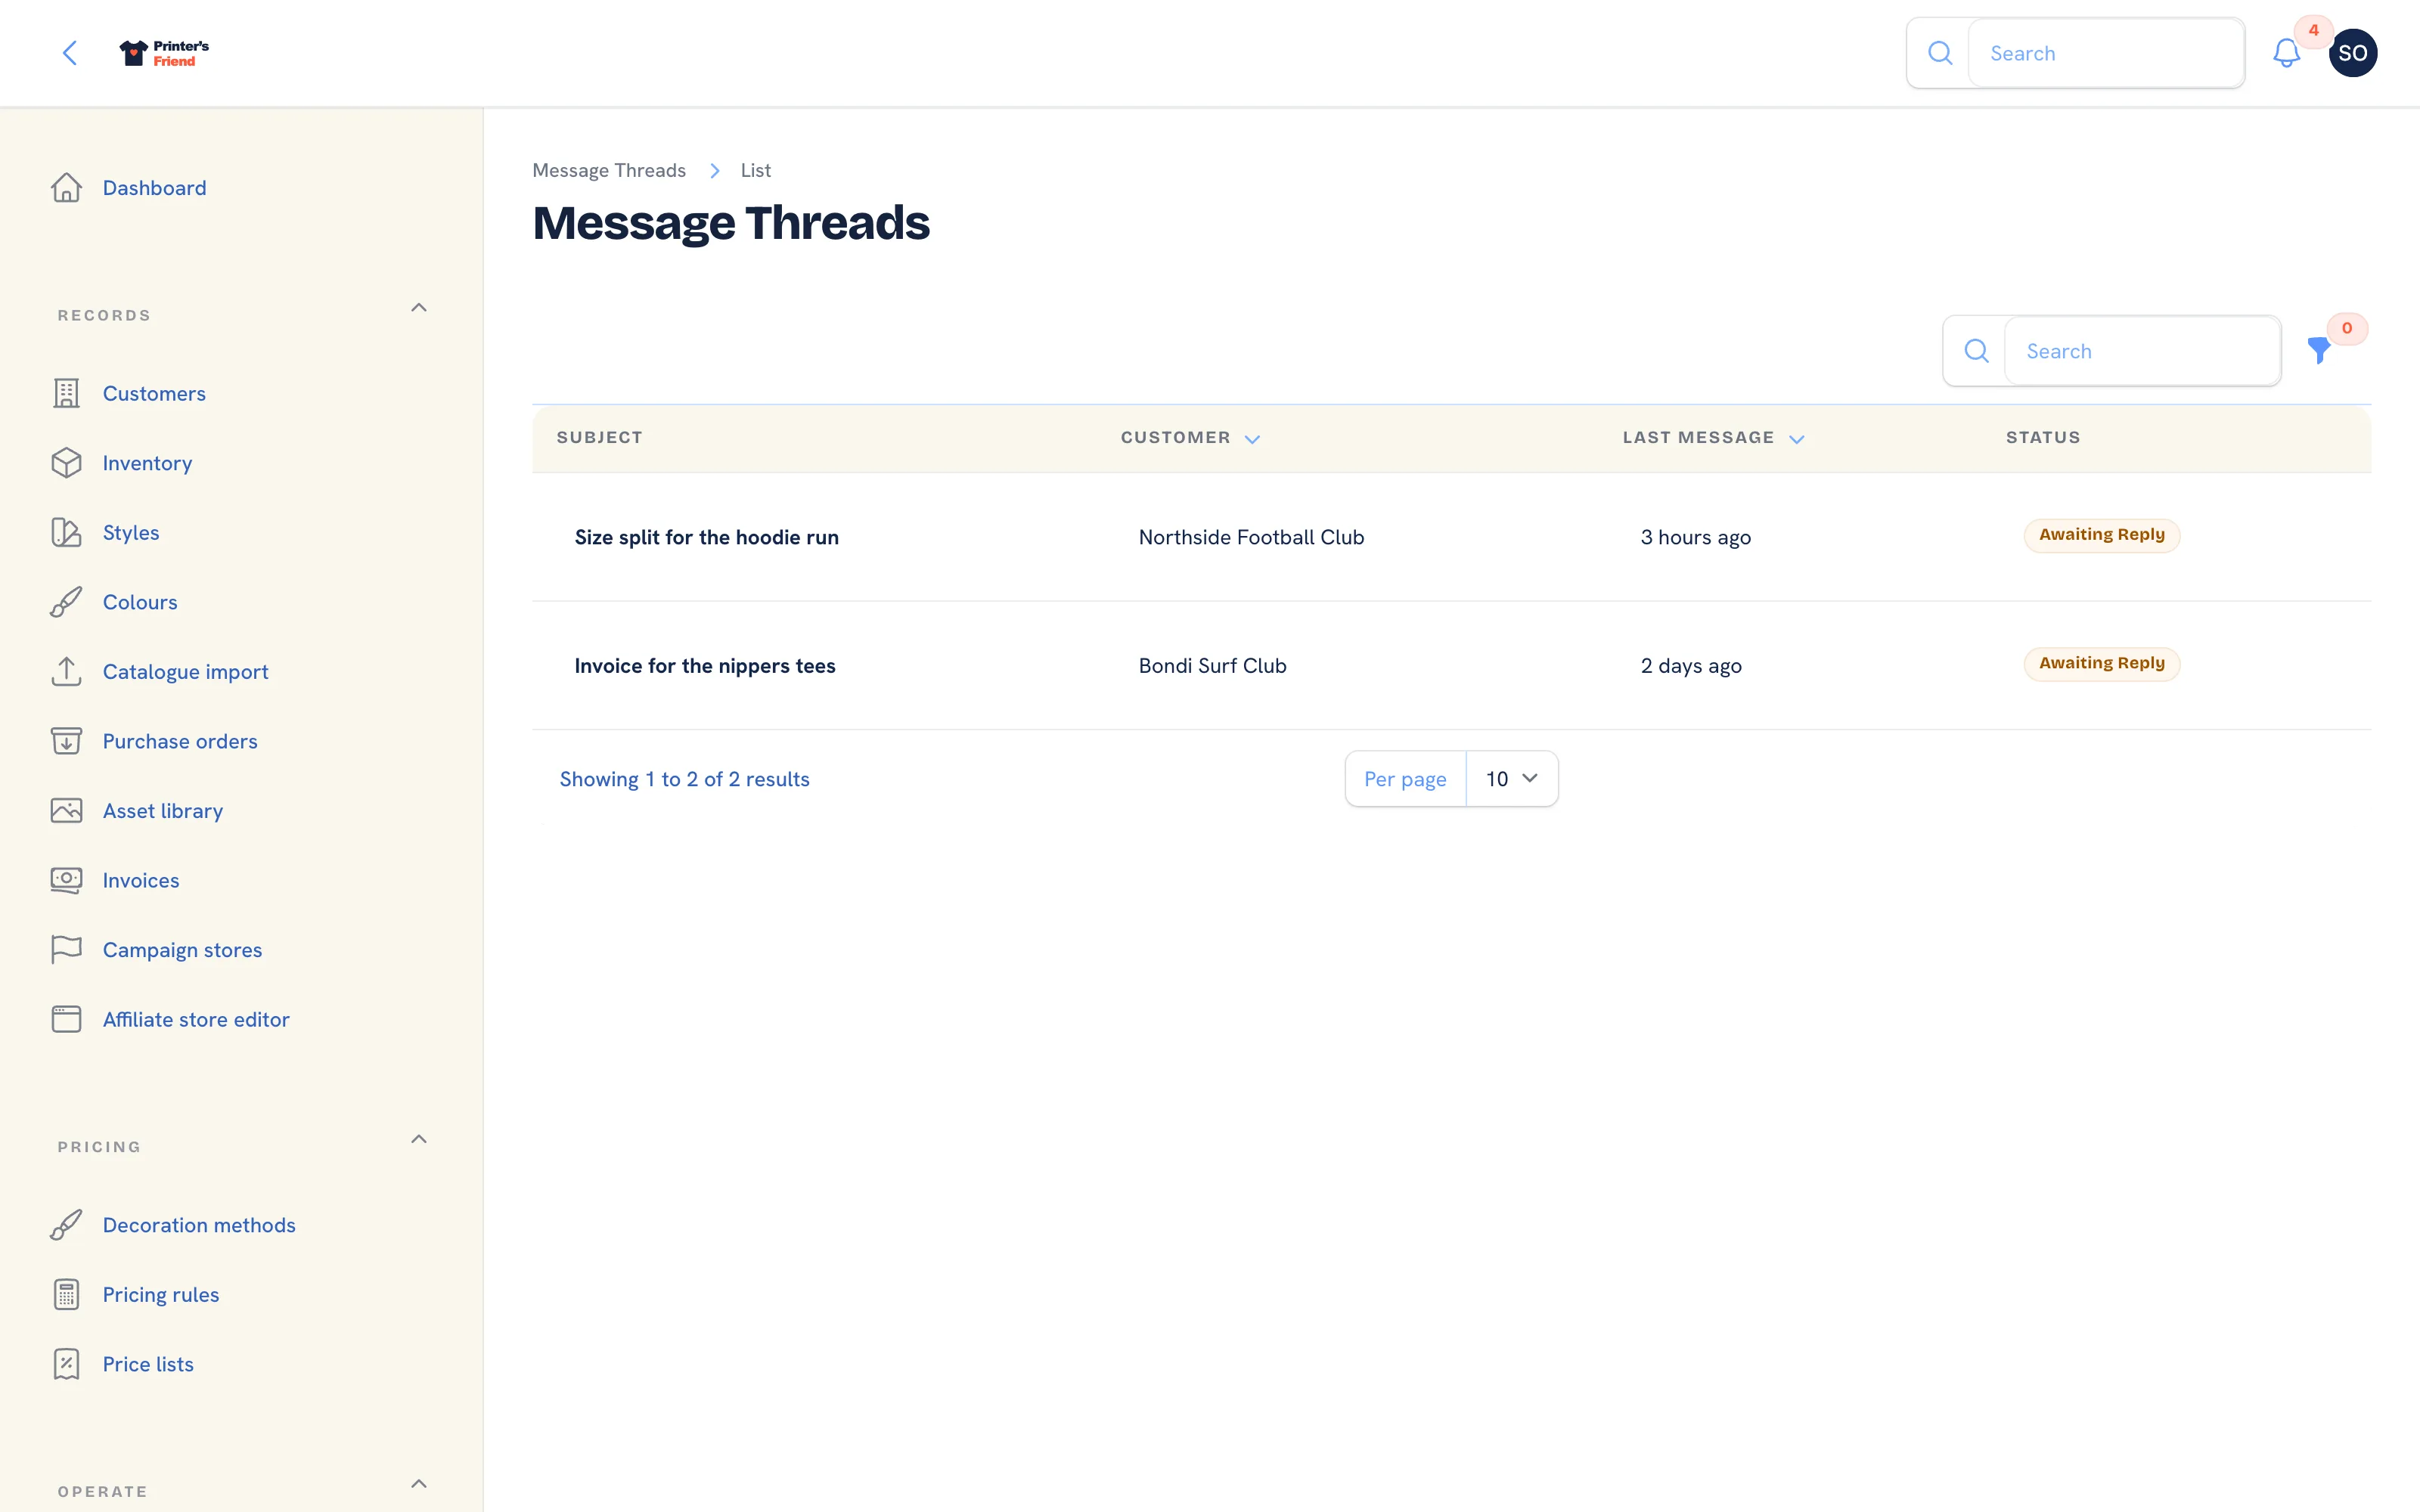The width and height of the screenshot is (2420, 1512).
Task: Open the notifications bell
Action: pos(2286,53)
